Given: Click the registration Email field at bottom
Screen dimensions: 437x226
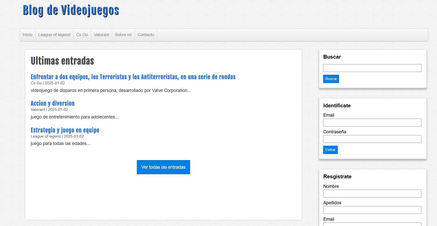Looking at the screenshot, I should pos(372,224).
